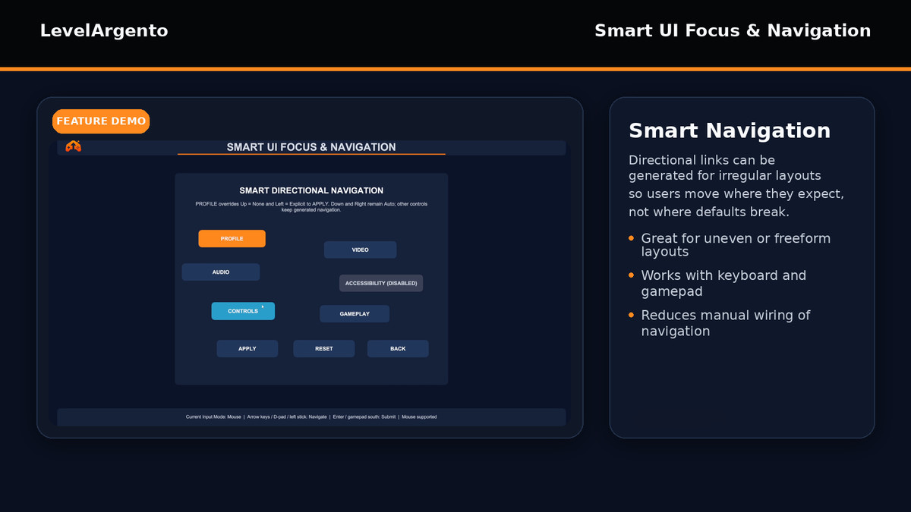Screen dimensions: 911x512
Task: Click the Enter / gamepad south: Submit hint
Action: pyautogui.click(x=364, y=416)
